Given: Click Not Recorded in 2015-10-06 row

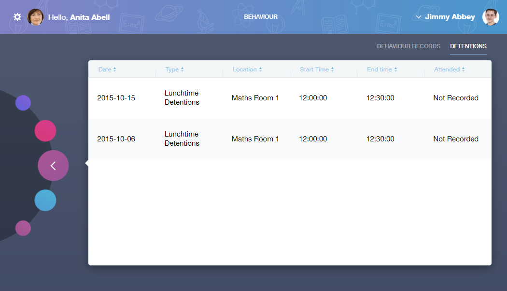Looking at the screenshot, I should pyautogui.click(x=456, y=139).
